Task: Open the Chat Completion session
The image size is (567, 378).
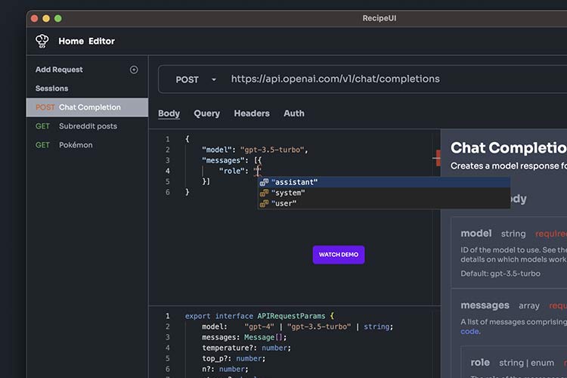Action: tap(89, 107)
